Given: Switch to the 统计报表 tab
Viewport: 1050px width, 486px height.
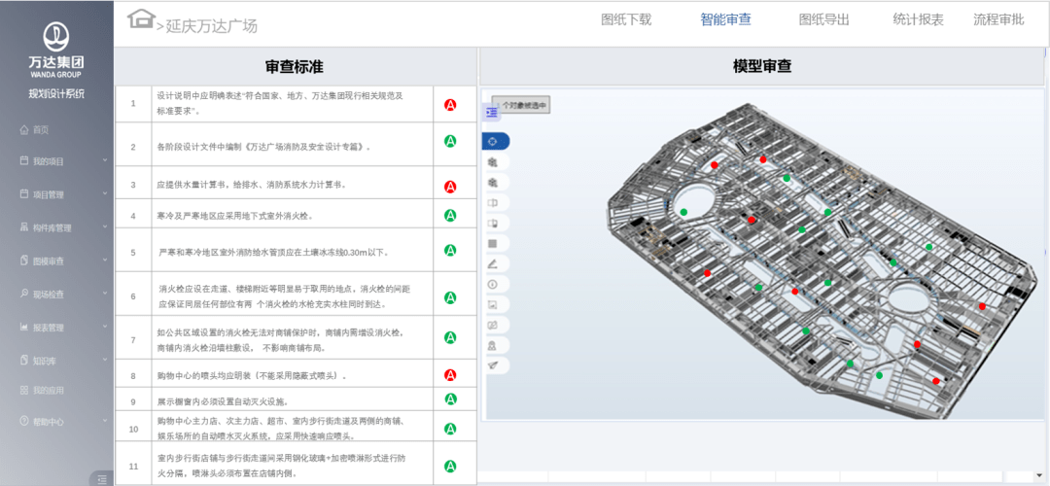Looking at the screenshot, I should (x=918, y=19).
